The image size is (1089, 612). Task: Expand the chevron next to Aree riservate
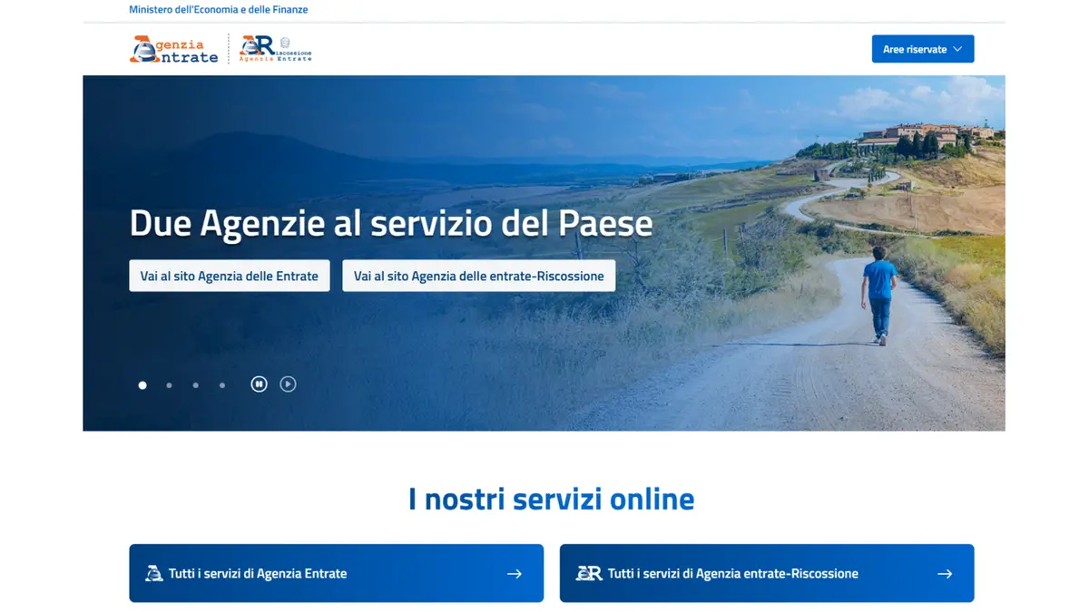[957, 49]
